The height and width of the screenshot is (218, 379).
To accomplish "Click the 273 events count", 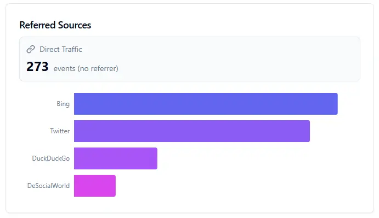I will pyautogui.click(x=37, y=67).
